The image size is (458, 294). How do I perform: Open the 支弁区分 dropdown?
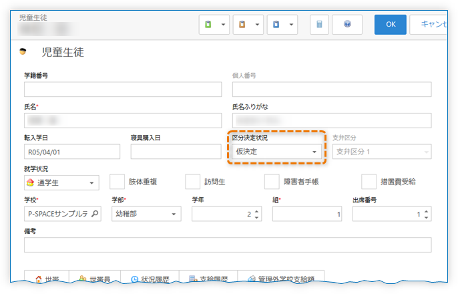point(382,152)
